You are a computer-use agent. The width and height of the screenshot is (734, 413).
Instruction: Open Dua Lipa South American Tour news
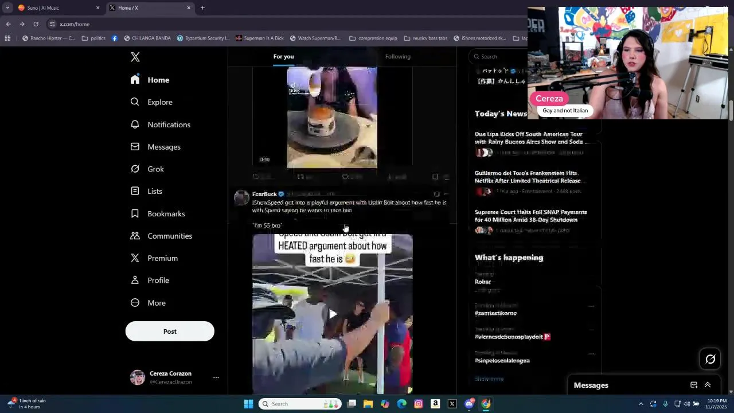531,138
